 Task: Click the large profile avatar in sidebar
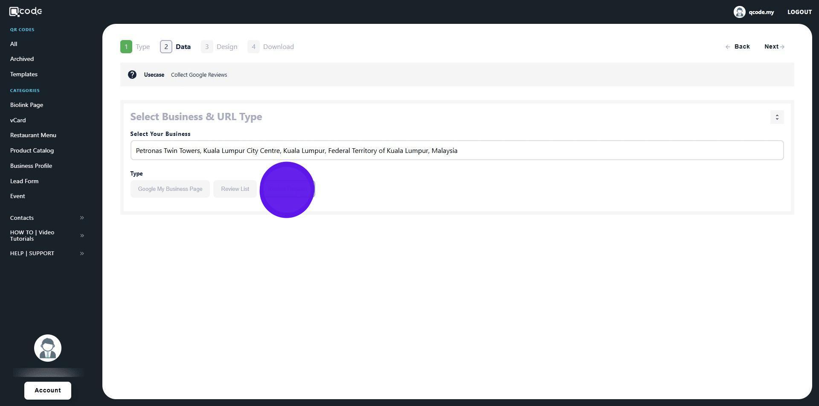pos(48,348)
